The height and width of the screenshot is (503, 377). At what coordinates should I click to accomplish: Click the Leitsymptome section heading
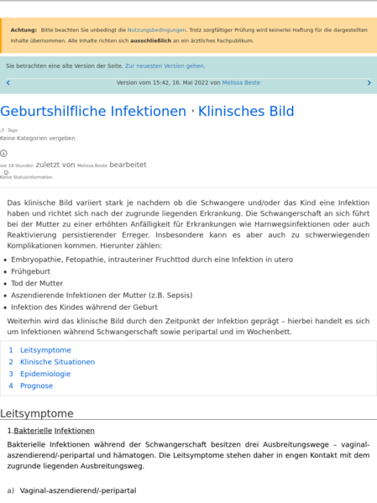37,413
